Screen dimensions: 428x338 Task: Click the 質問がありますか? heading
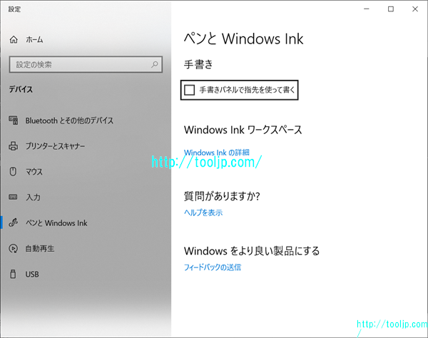point(222,196)
